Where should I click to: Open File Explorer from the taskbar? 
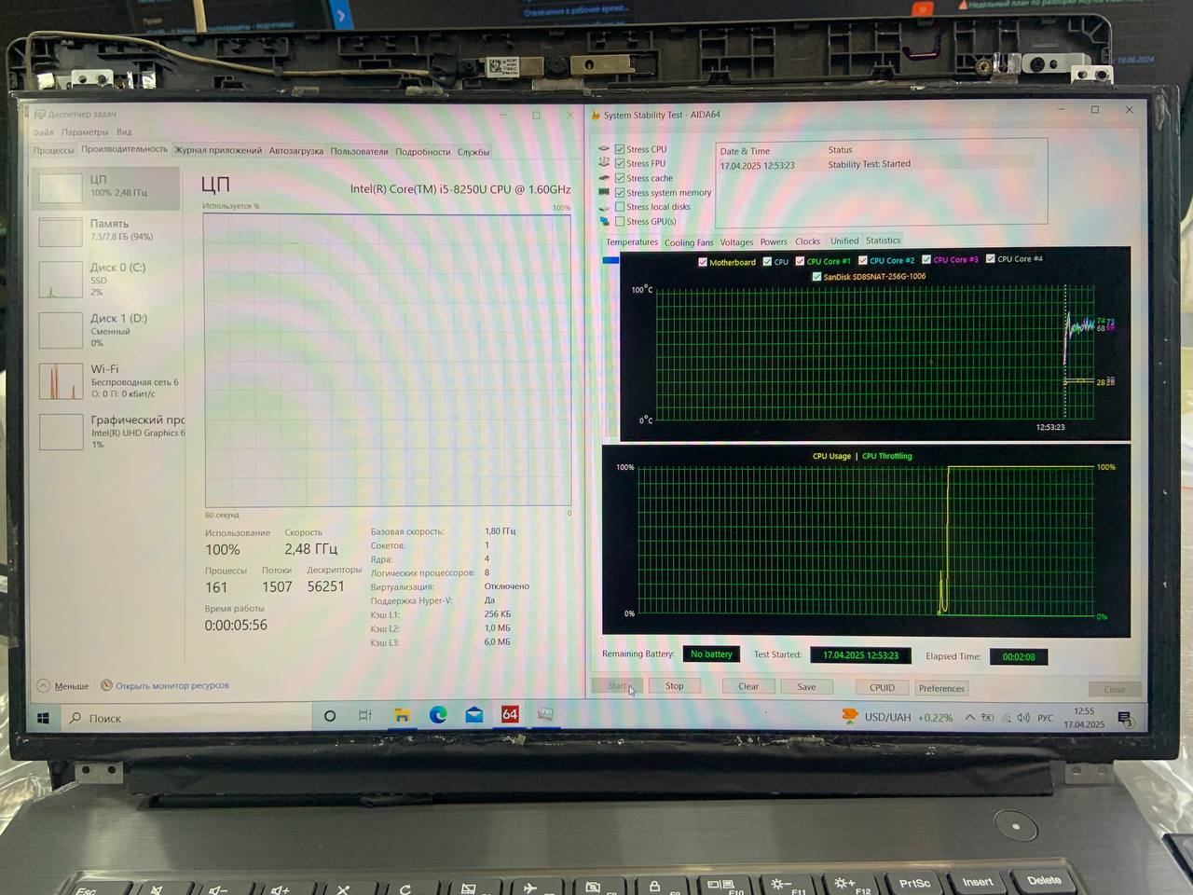402,716
